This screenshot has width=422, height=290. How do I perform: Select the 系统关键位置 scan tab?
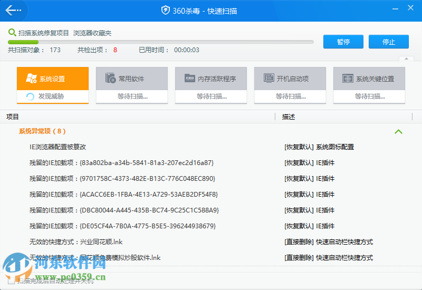click(x=369, y=85)
